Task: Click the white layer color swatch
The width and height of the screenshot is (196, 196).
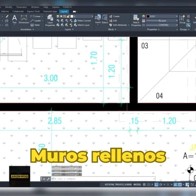Action: [x=72, y=16]
